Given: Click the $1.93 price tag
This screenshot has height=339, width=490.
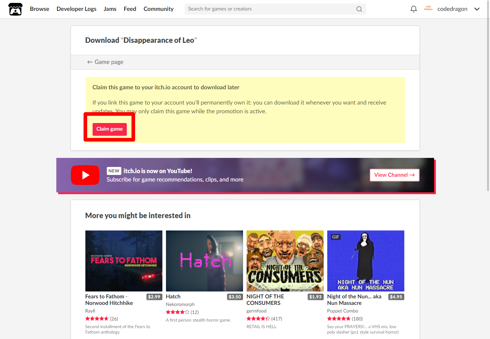Looking at the screenshot, I should tap(315, 297).
